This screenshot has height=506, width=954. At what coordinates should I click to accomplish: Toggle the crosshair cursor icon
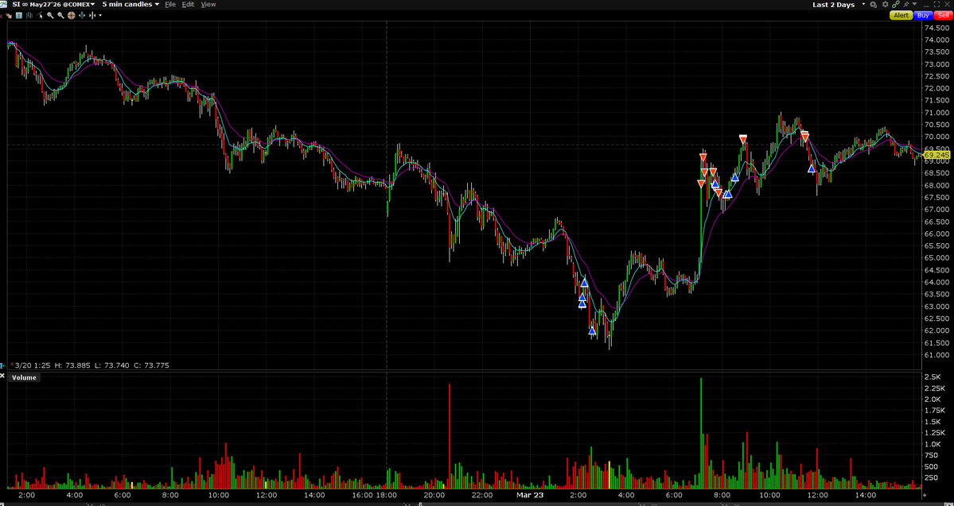point(71,15)
